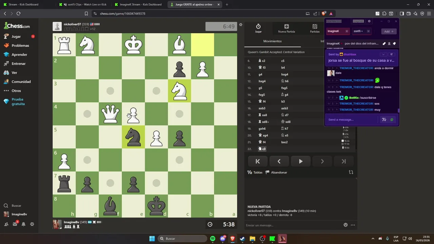This screenshot has width=434, height=244.
Task: Open the ImagineBv profile in sidebar
Action: click(15, 214)
